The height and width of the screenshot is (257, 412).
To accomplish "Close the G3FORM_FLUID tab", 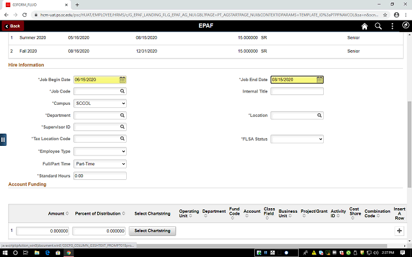I will (66, 4).
